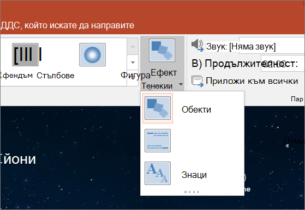Select the Стълбове transition thumbnail

26,55
